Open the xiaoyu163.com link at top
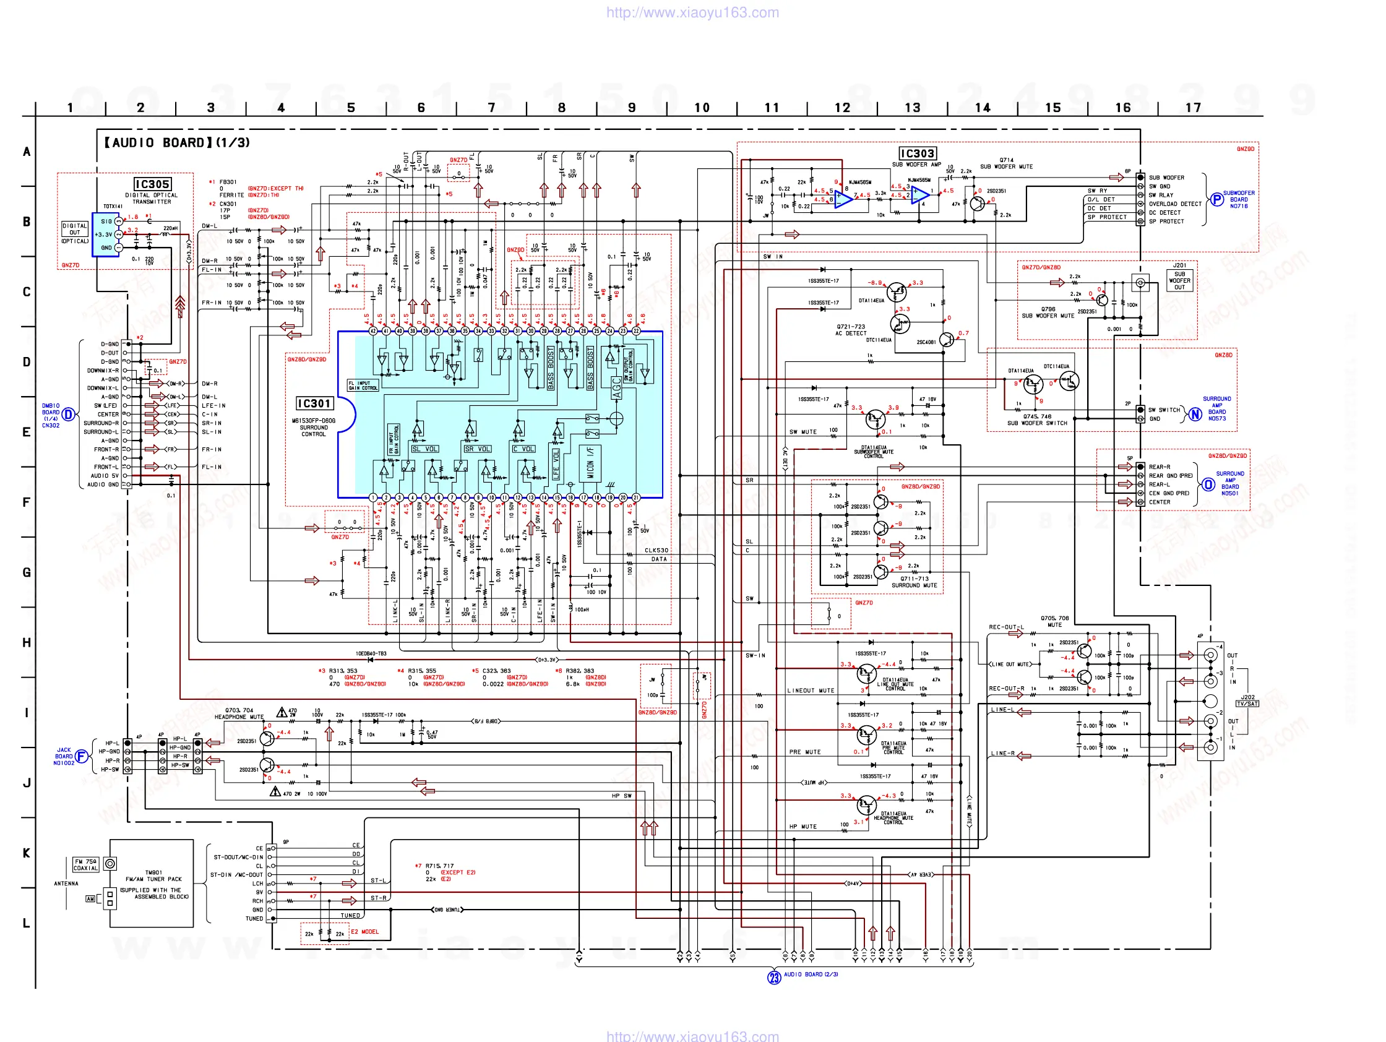The width and height of the screenshot is (1386, 1042). click(692, 12)
